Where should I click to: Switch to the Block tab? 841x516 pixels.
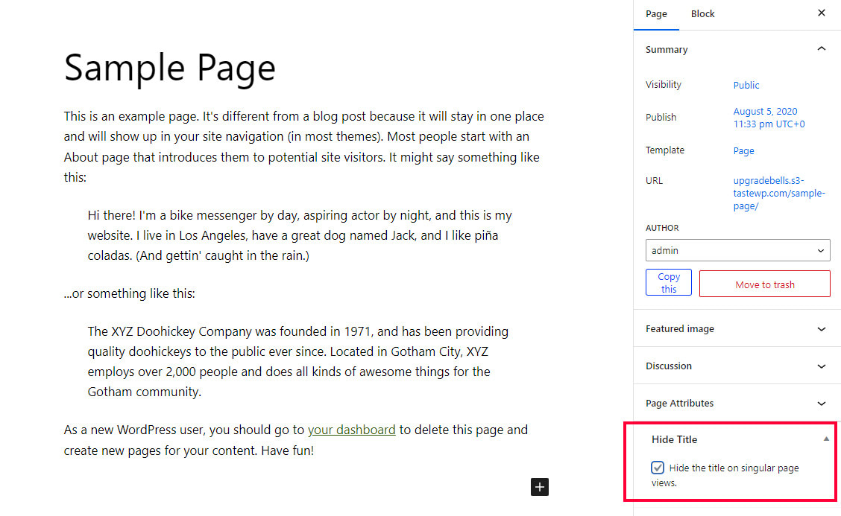(702, 14)
